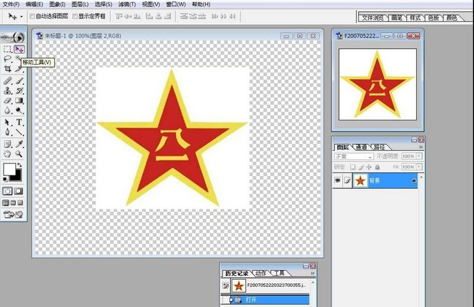Select the Zoom magnifier tool
The width and height of the screenshot is (474, 307).
coord(19,154)
